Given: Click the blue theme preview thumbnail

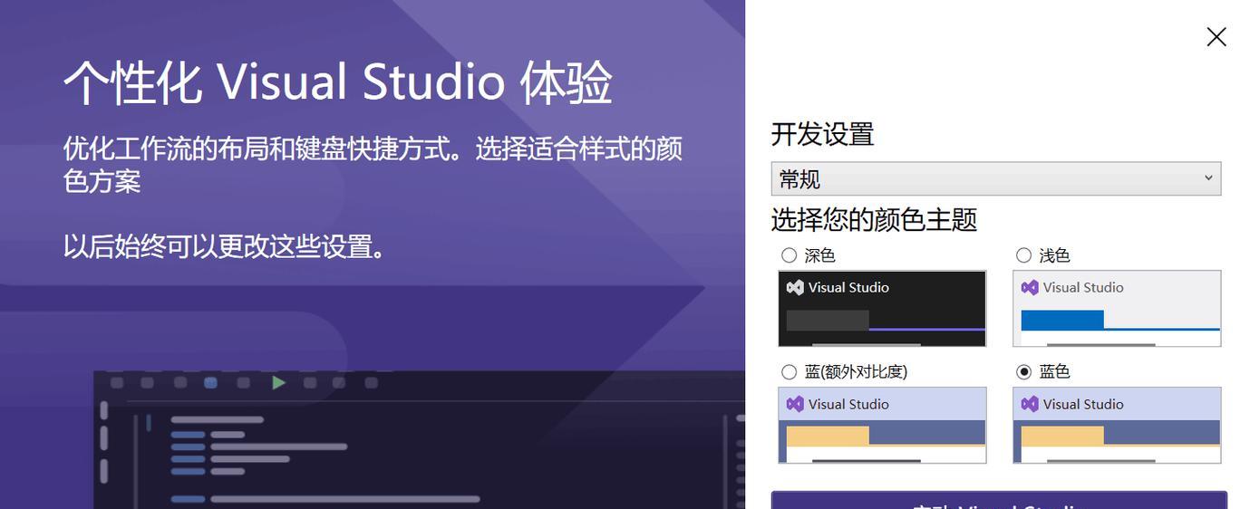Looking at the screenshot, I should click(x=1117, y=425).
